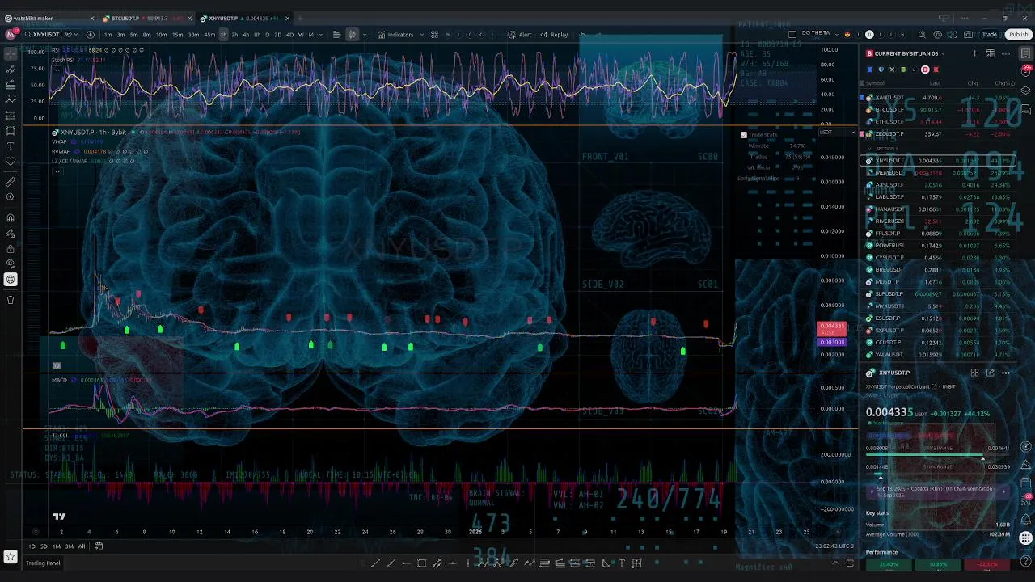Click the Publish button
Screen dimensions: 1035x582
(x=1019, y=35)
